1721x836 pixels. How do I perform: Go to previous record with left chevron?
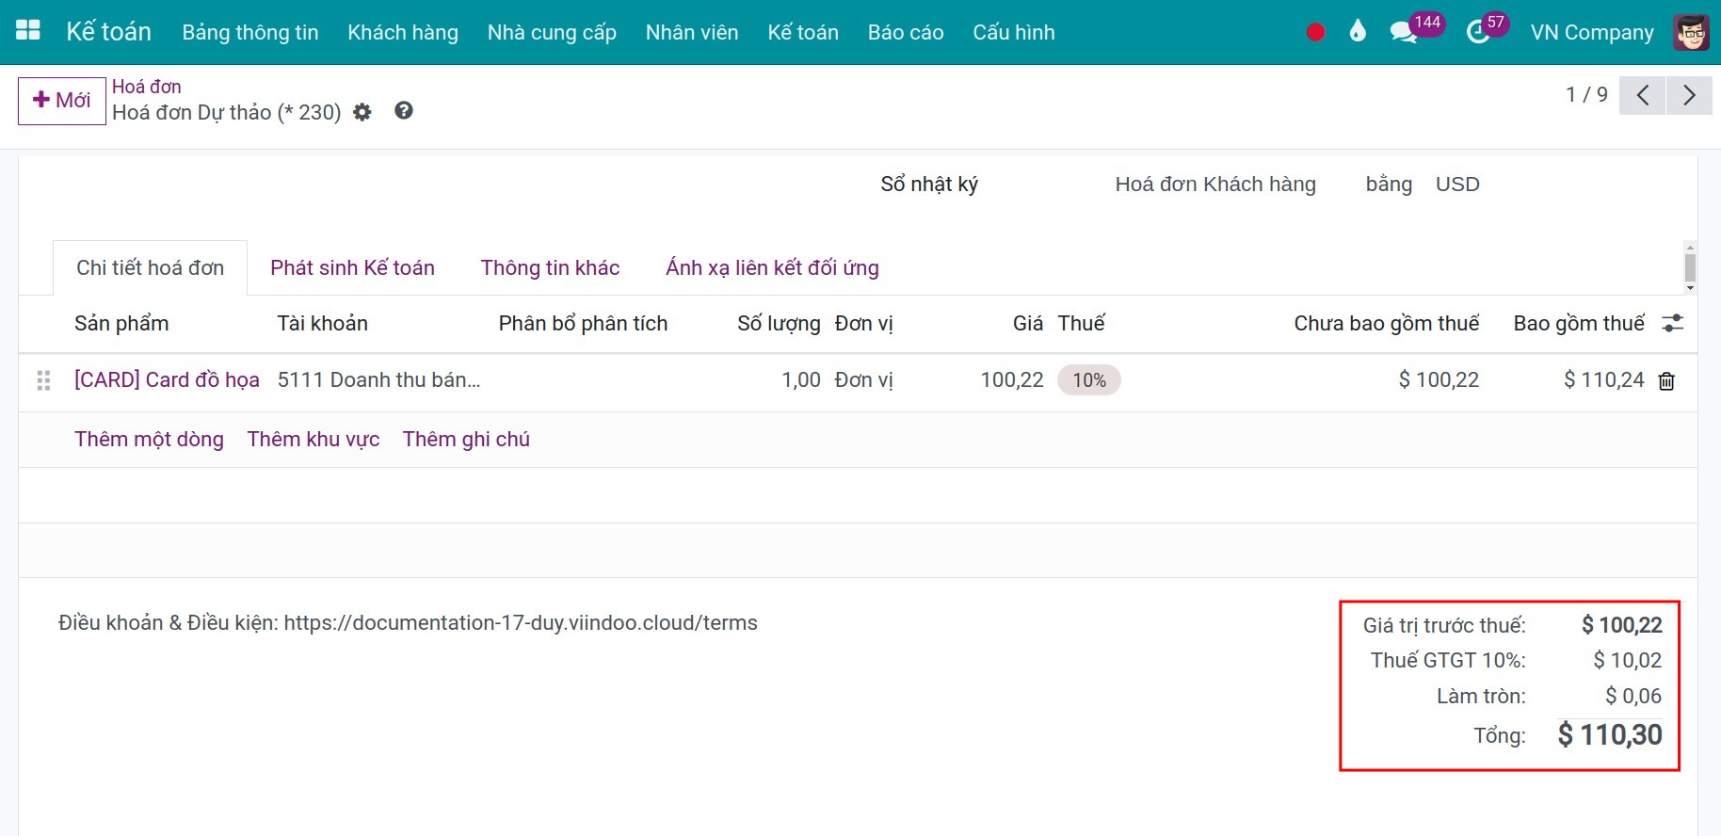1643,95
